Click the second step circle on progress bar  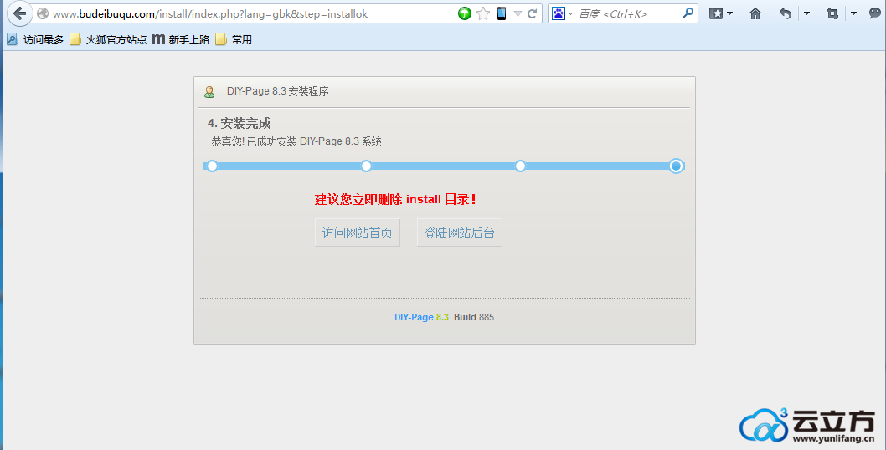(x=366, y=166)
